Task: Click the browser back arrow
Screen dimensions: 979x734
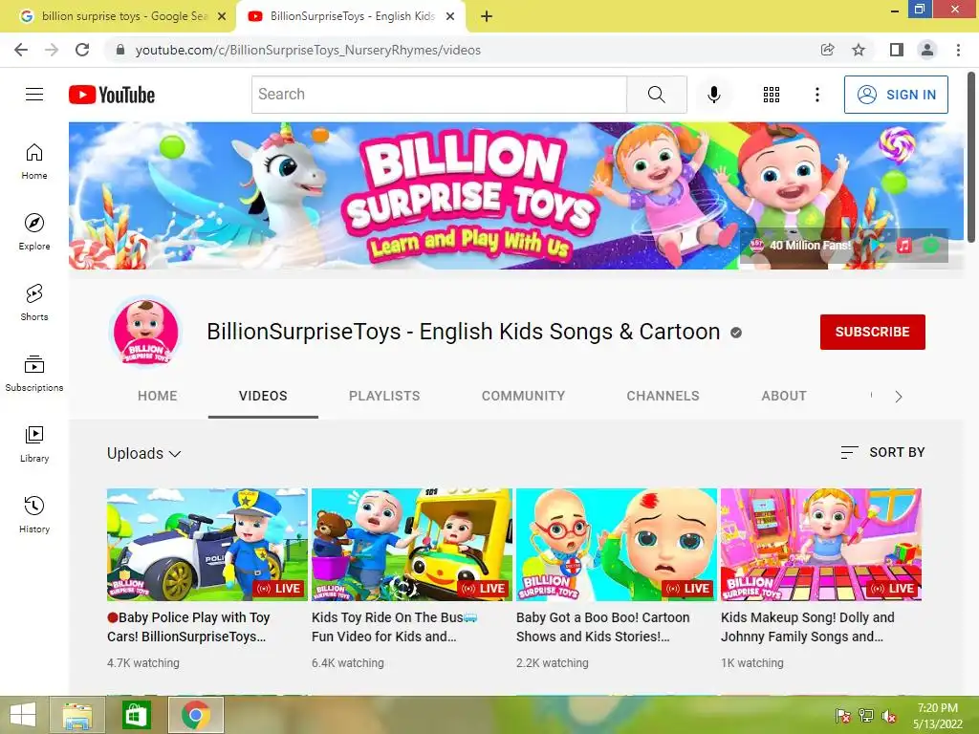Action: click(21, 50)
